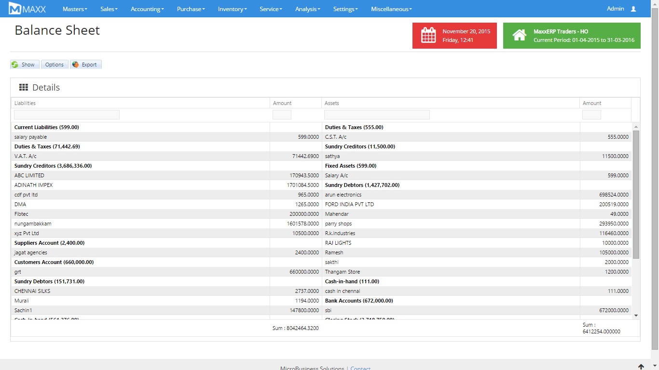Image resolution: width=659 pixels, height=370 pixels.
Task: Follow the Contact link in footer
Action: (360, 368)
